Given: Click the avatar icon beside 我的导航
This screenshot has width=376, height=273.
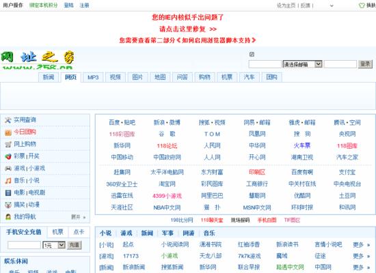Looking at the screenshot, I should click(x=8, y=217).
